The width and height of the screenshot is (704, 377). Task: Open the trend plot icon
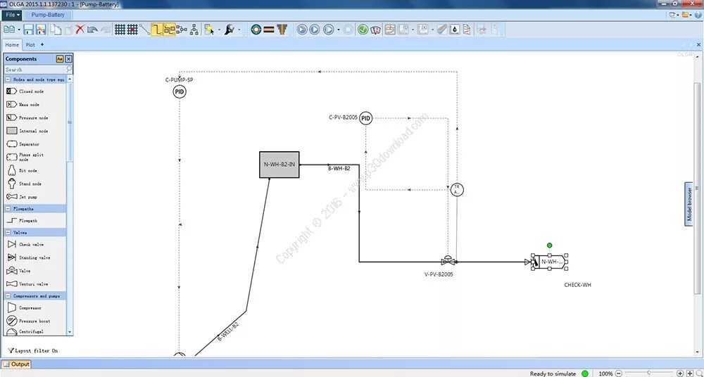390,30
